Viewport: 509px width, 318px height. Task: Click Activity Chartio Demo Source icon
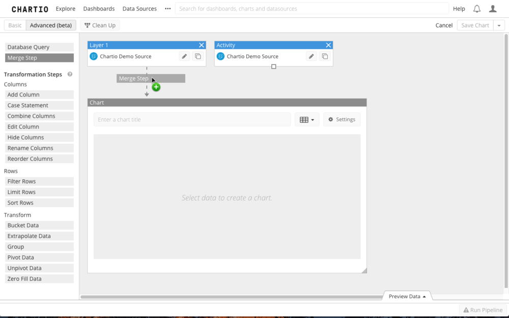[x=220, y=56]
